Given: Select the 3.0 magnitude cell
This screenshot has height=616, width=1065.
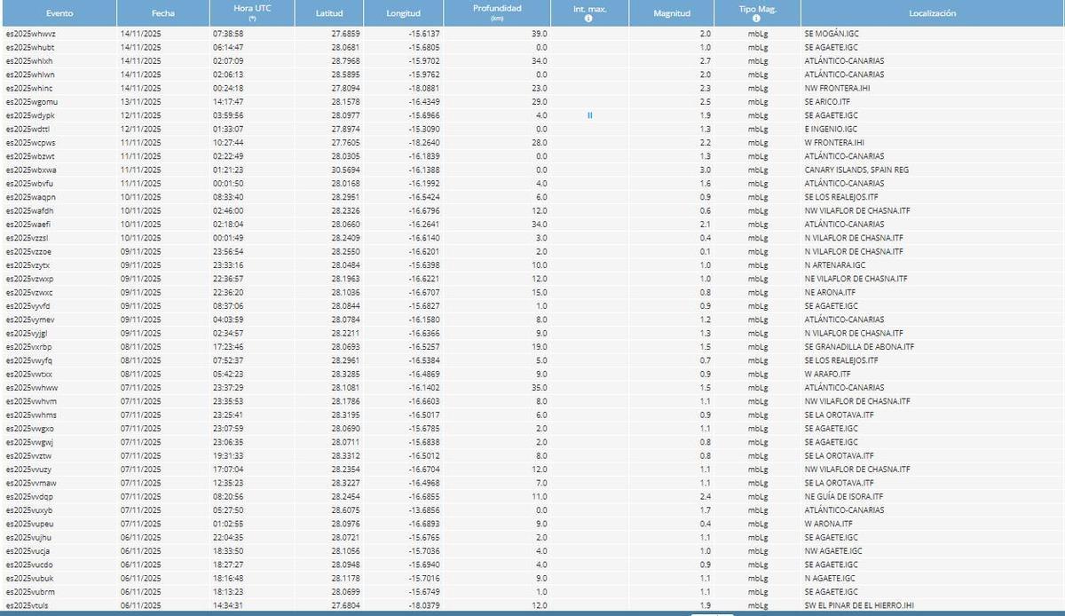Looking at the screenshot, I should [x=705, y=170].
